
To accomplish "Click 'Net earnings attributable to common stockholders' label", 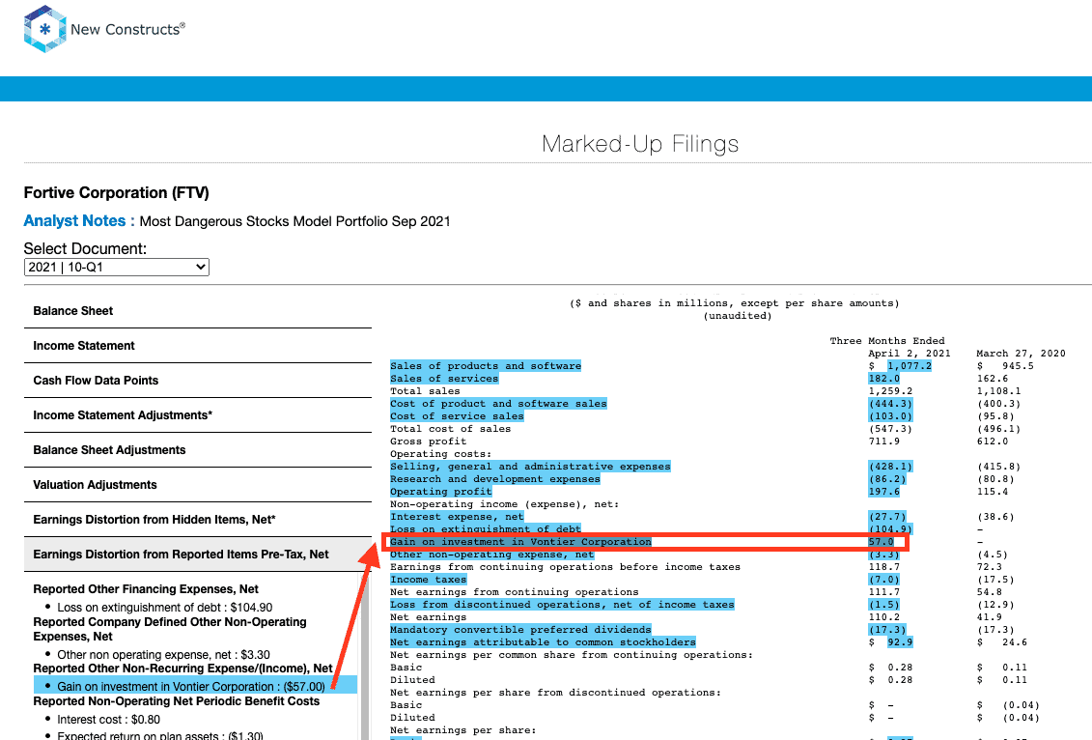I will click(x=544, y=641).
